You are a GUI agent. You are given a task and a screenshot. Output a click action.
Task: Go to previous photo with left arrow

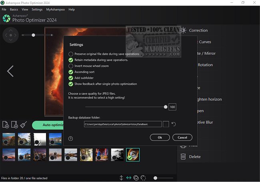pyautogui.click(x=10, y=71)
